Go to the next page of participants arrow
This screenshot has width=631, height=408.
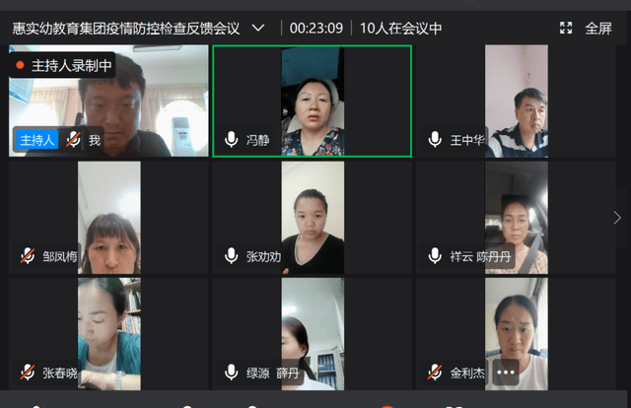[617, 218]
